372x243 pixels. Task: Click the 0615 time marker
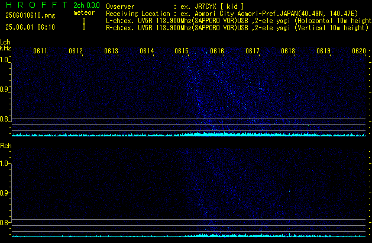(182, 51)
